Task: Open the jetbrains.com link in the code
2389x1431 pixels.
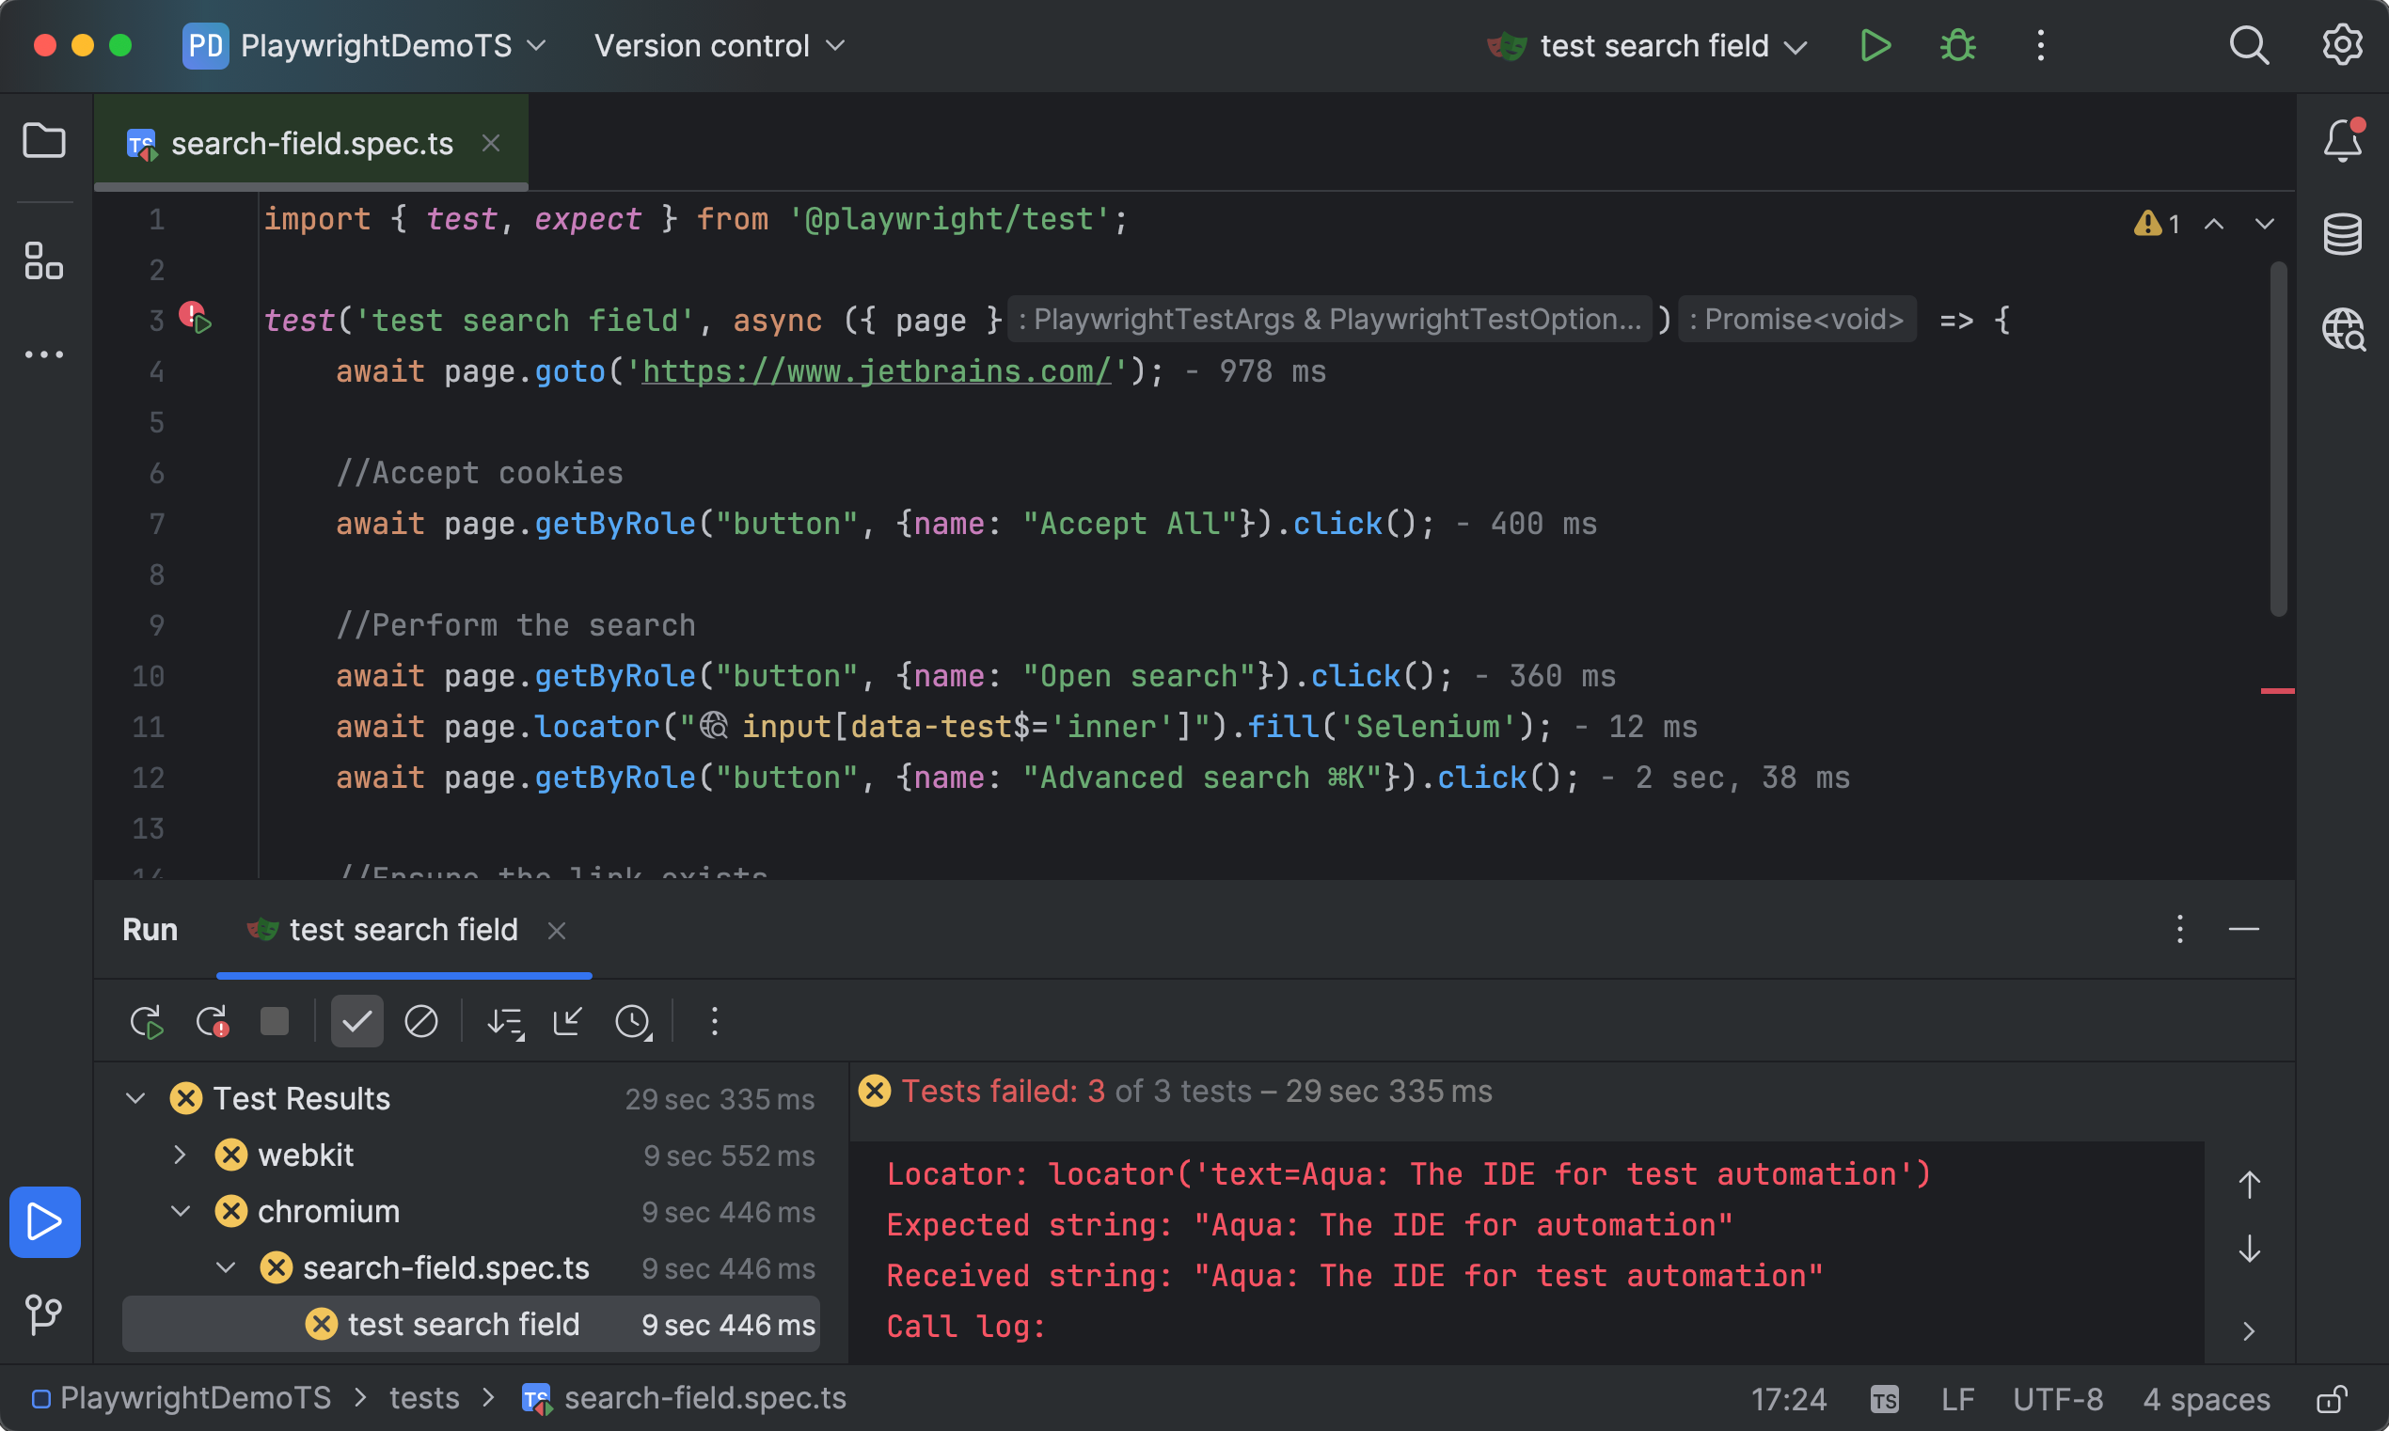Action: coord(874,371)
